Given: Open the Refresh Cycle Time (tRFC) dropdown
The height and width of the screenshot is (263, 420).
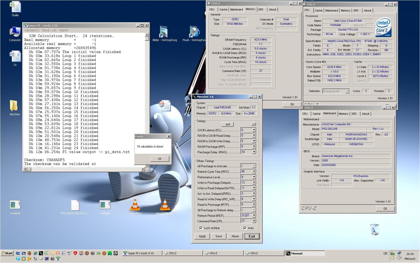Looking at the screenshot, I should point(254,171).
